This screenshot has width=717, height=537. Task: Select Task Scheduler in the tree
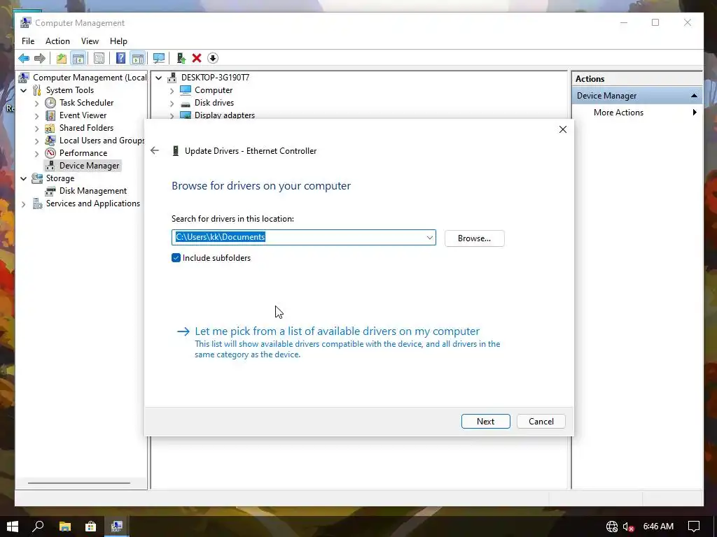86,103
